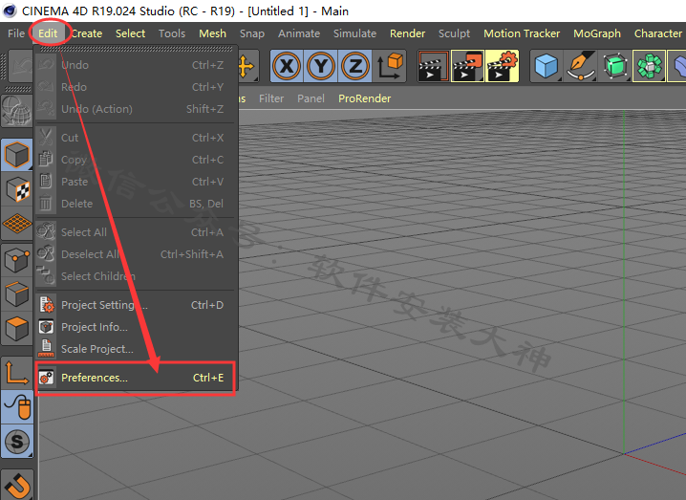Add a Cube primitive object

tap(547, 66)
